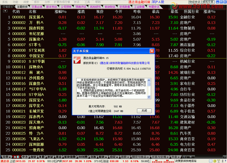The height and width of the screenshot is (163, 227).
Task: Select stock row 000002 万科A
Action: click(113, 23)
